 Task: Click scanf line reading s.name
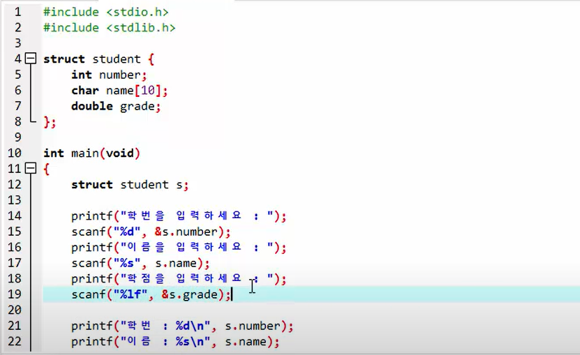pos(140,264)
